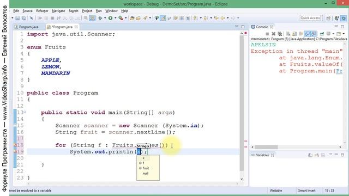Click the Console horizontal scrollbar thumb

(x=266, y=147)
